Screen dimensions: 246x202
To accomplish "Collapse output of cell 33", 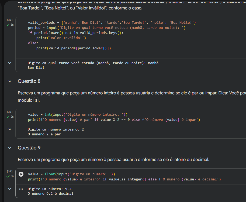I will [x=10, y=129].
